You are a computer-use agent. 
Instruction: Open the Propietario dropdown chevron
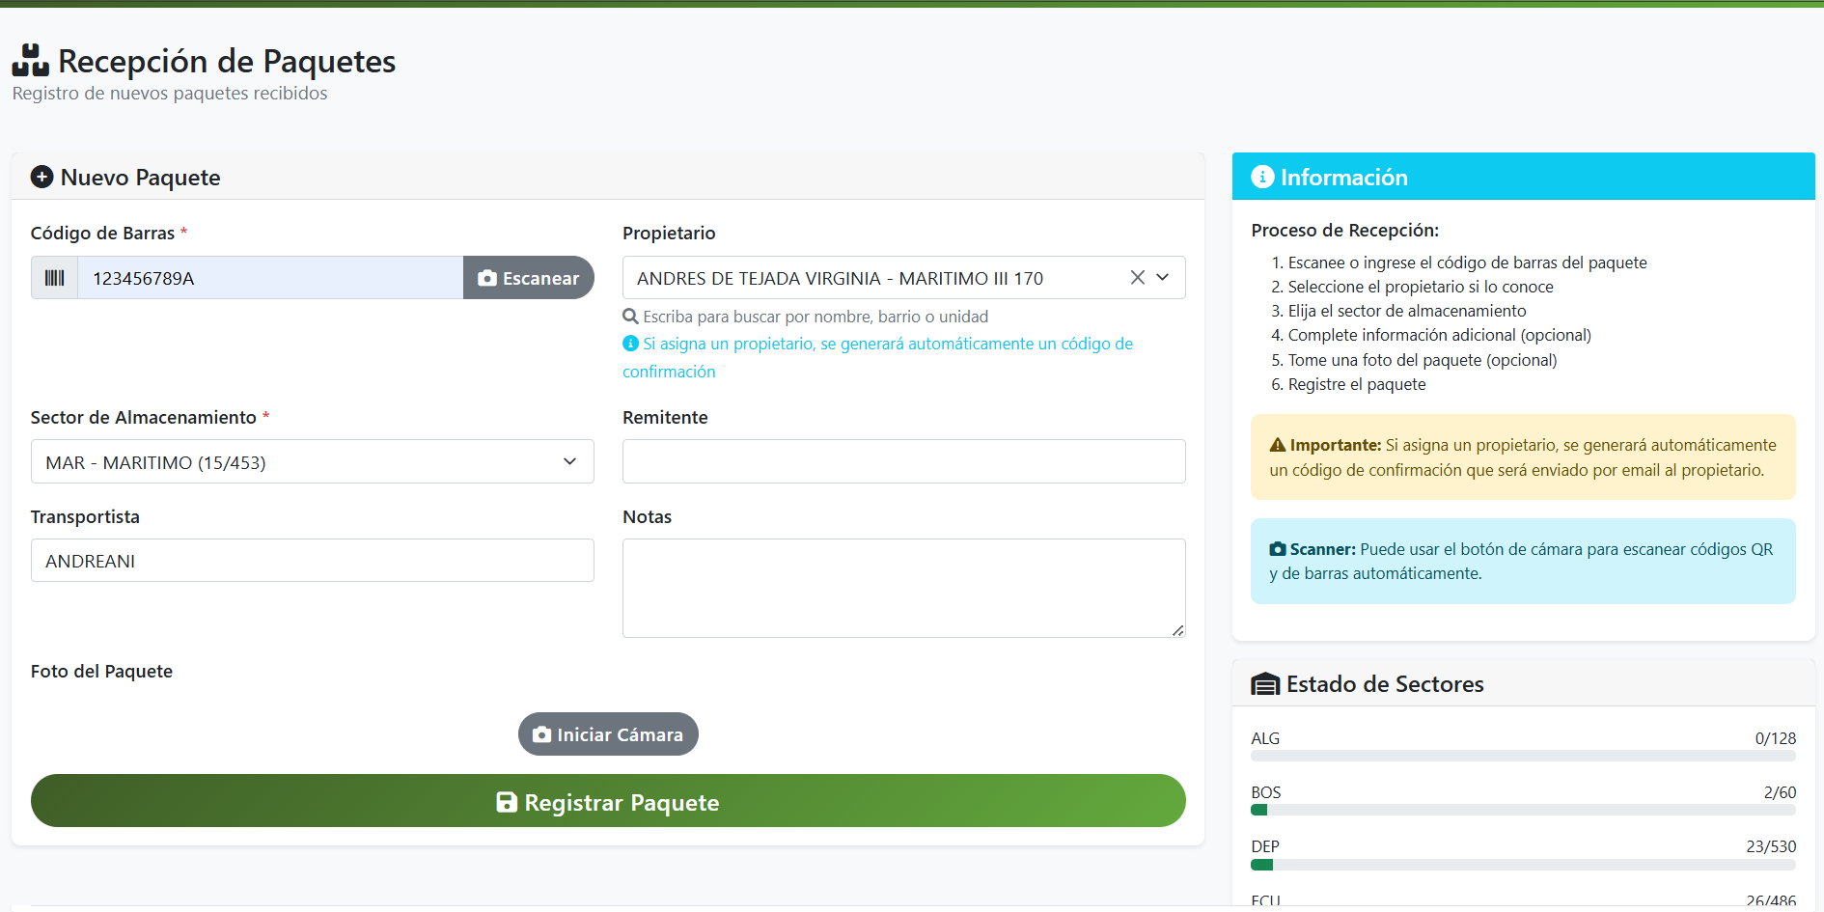(1163, 278)
